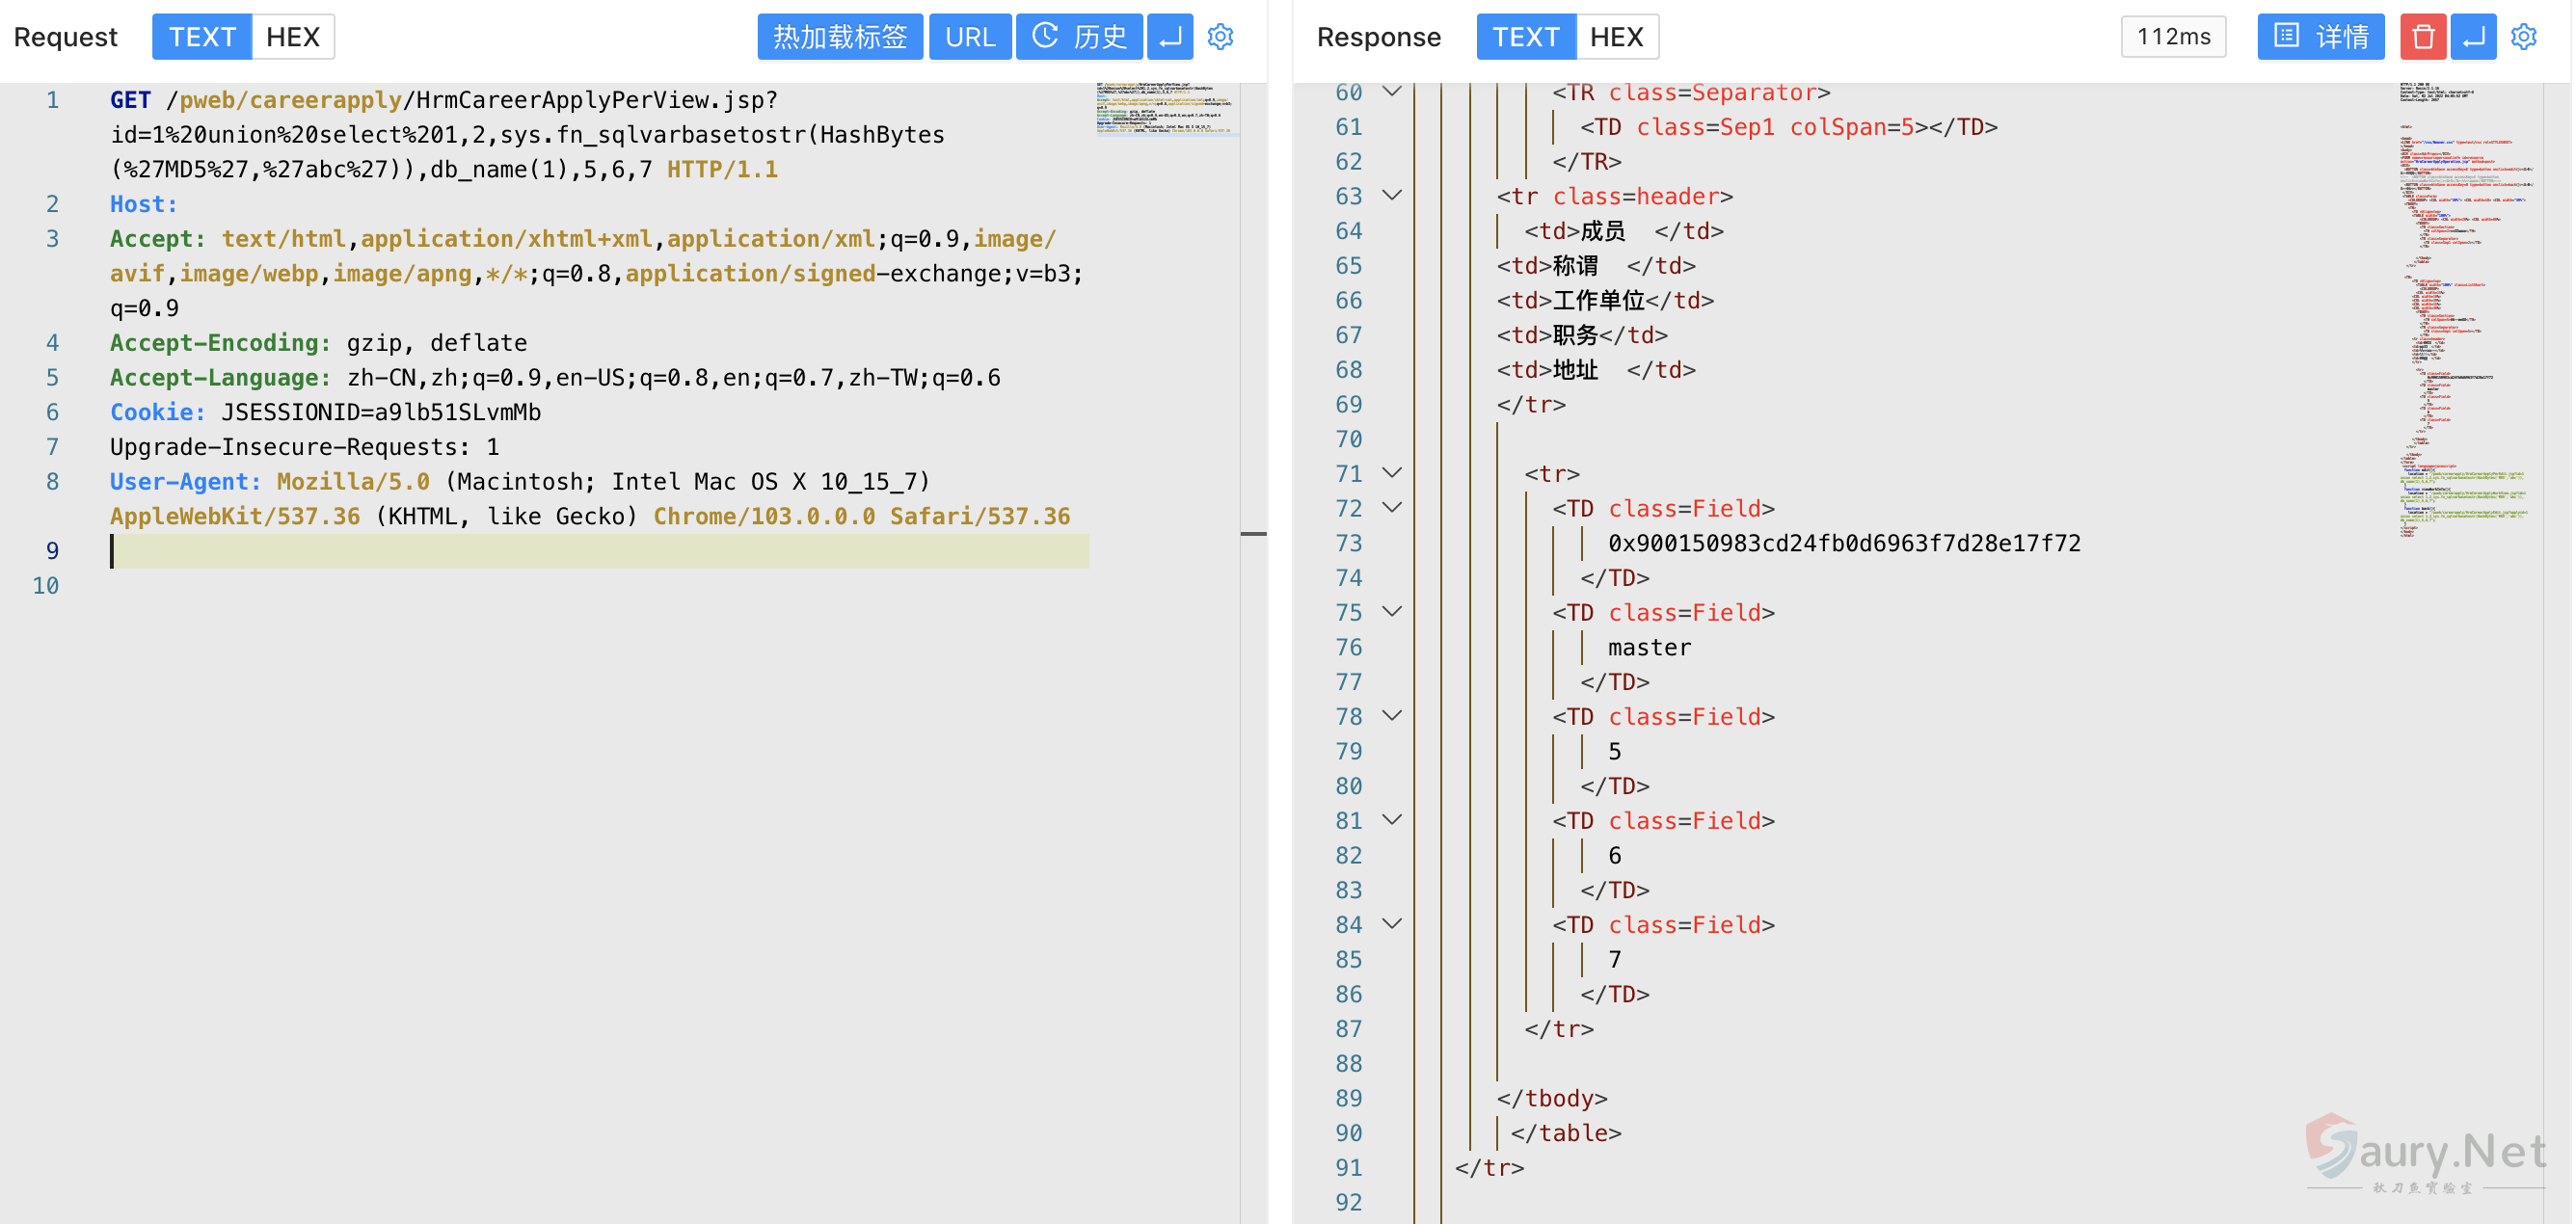This screenshot has height=1224, width=2576.
Task: Open response 详情 (details) with list icon
Action: point(2320,37)
